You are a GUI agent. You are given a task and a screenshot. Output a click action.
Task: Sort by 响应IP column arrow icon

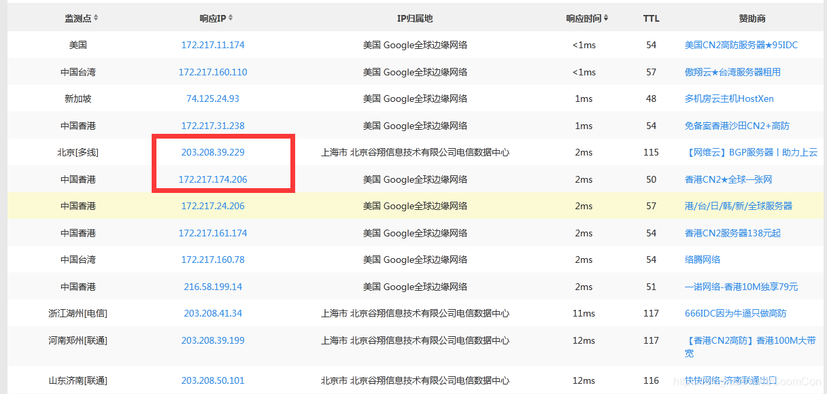(x=231, y=18)
